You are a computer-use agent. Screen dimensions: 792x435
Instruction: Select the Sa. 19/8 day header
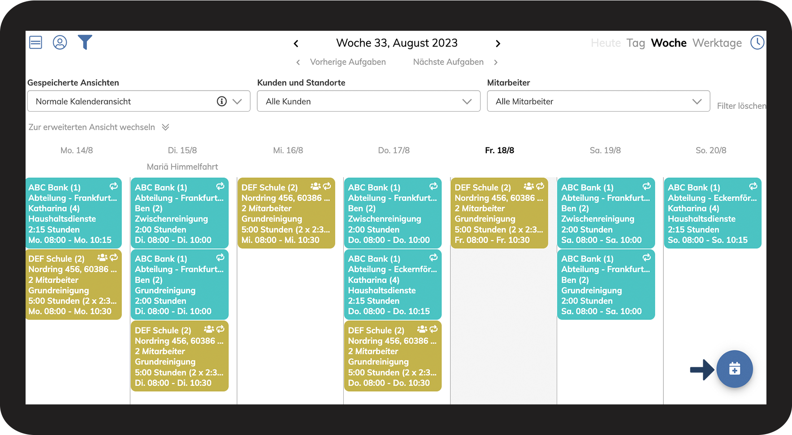point(605,151)
